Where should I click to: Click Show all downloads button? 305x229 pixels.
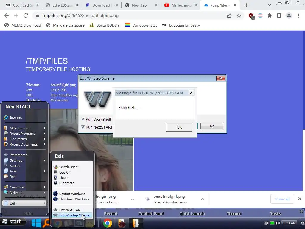pos(282,199)
